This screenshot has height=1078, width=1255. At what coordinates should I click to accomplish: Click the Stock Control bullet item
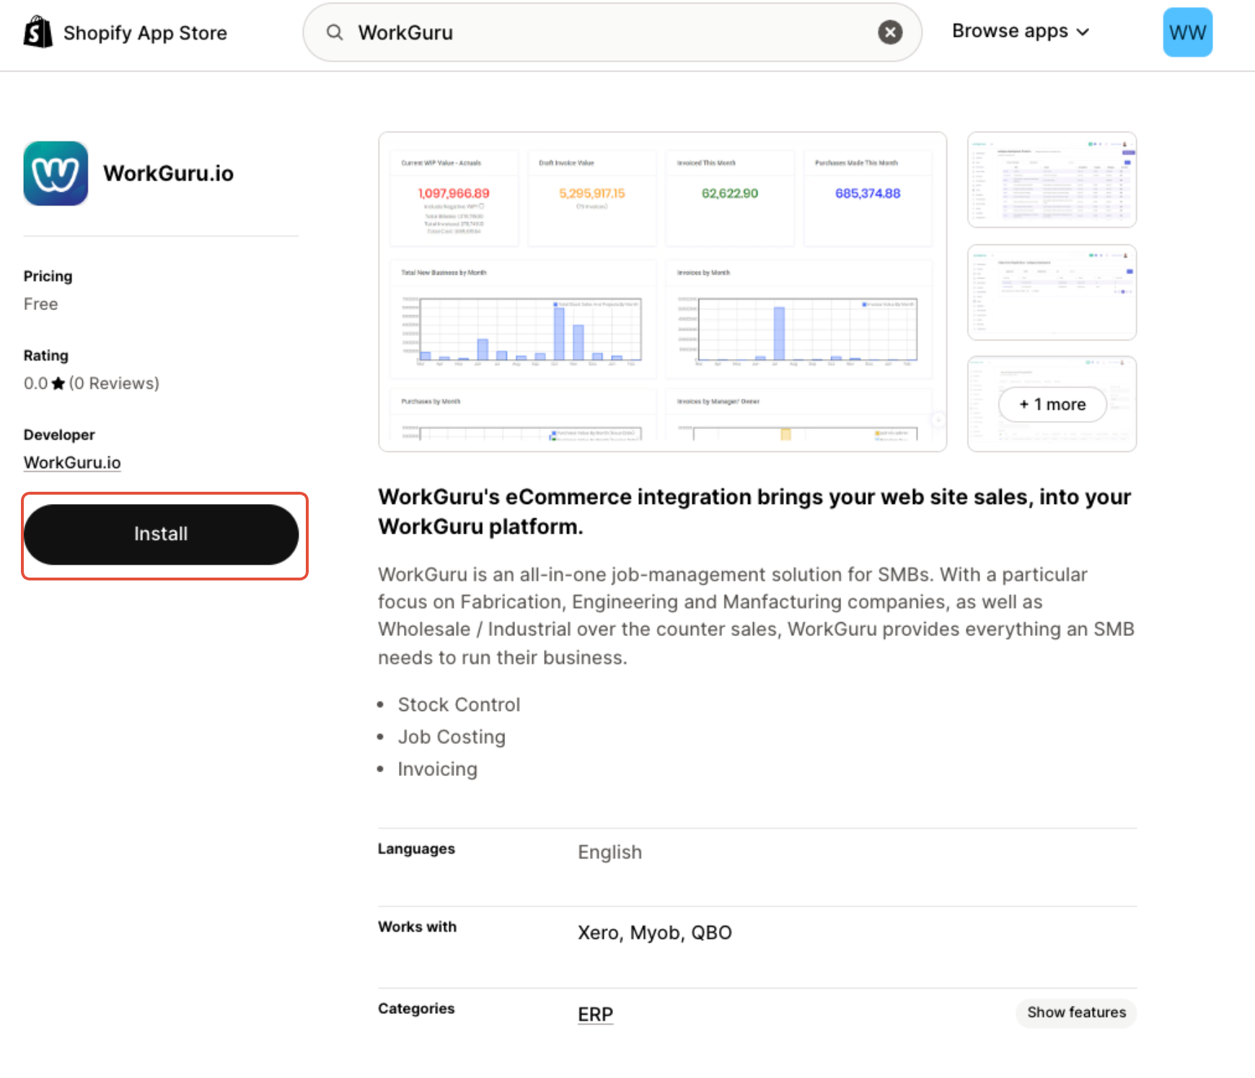459,704
